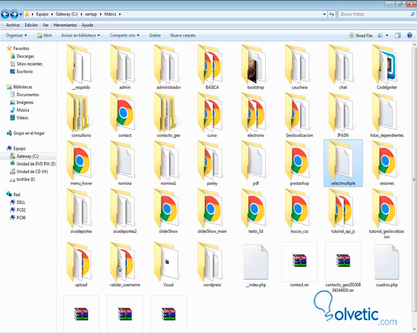Select the sesiones folder
This screenshot has height=333, width=417.
[x=387, y=163]
